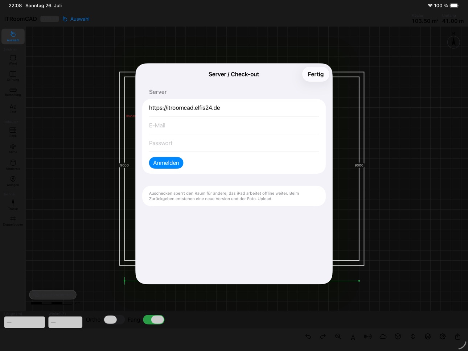Click the Winkel (°) input box

click(65, 322)
